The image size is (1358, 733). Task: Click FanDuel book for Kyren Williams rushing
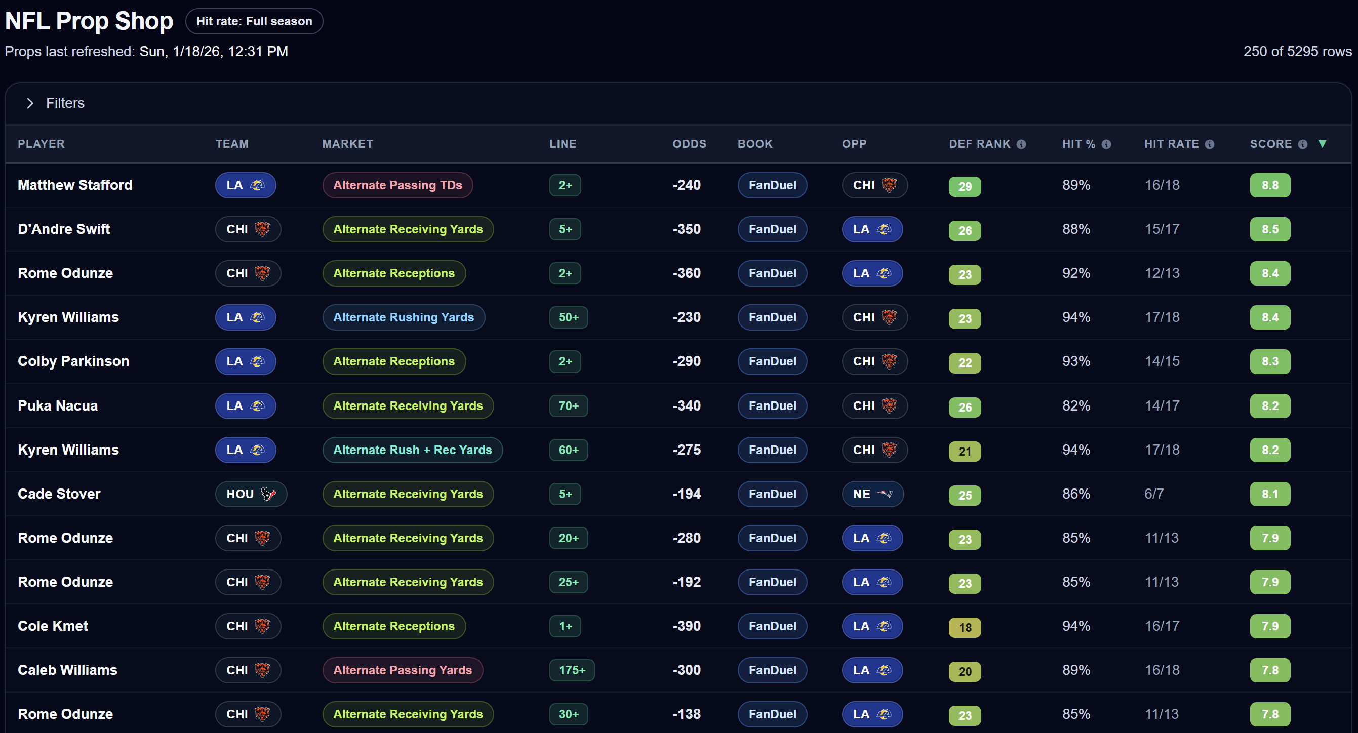[x=772, y=317]
